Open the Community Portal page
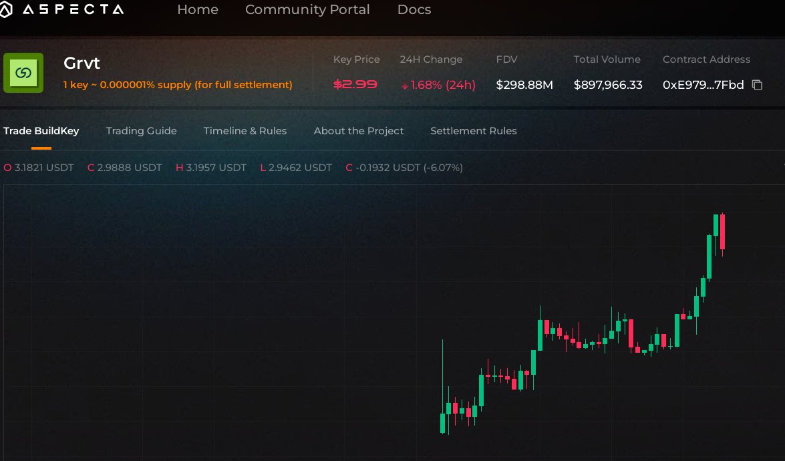785x461 pixels. 307,9
